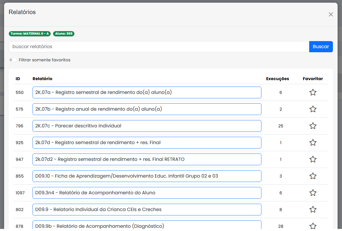
Task: Click the Relatório column header
Action: pos(42,79)
